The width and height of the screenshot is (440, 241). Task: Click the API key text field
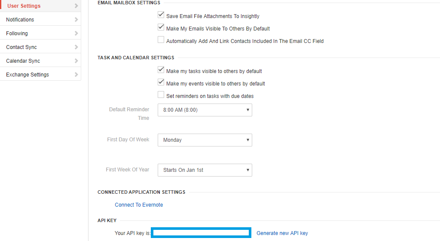pyautogui.click(x=201, y=233)
